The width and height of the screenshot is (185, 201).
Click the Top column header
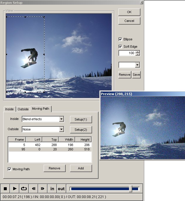(50, 140)
